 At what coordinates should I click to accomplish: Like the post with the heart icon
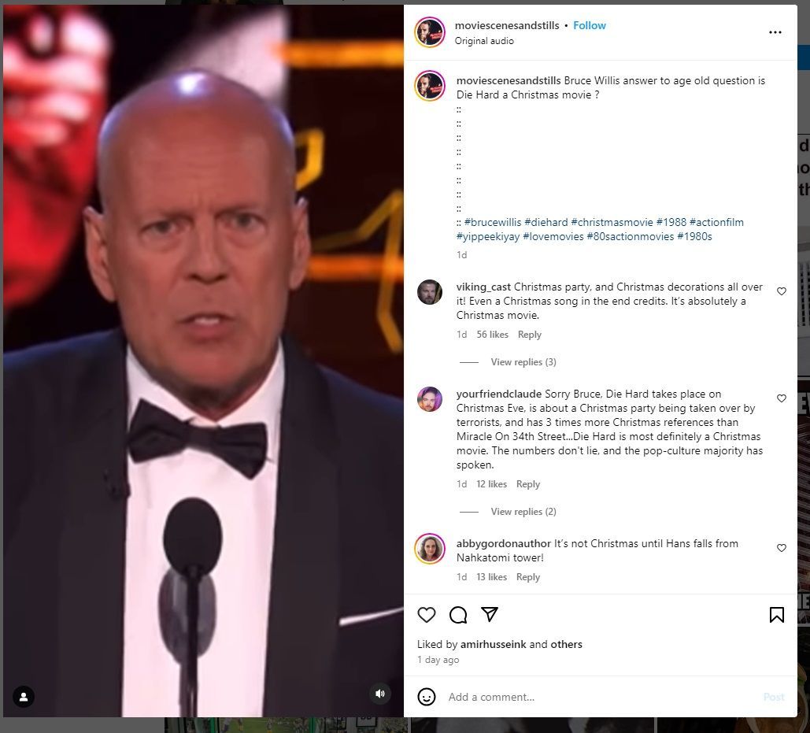(426, 615)
